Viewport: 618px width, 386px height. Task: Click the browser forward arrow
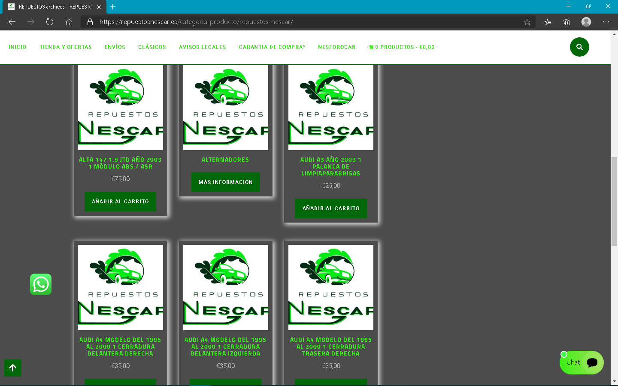(31, 22)
